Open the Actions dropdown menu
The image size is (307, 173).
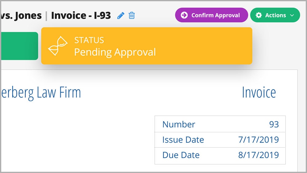pos(275,15)
